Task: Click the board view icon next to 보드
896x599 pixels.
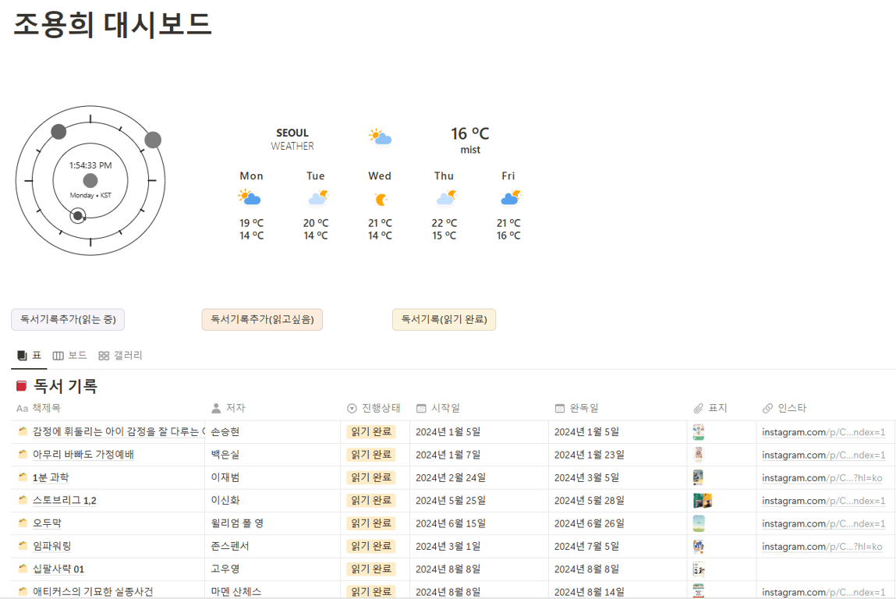Action: 58,355
